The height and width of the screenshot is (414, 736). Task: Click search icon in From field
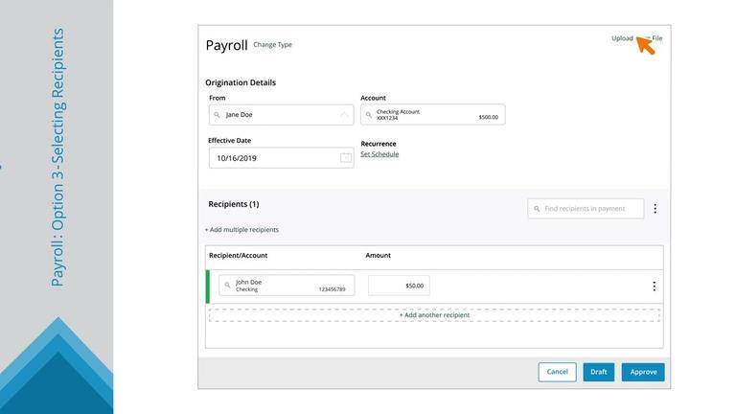pyautogui.click(x=217, y=115)
